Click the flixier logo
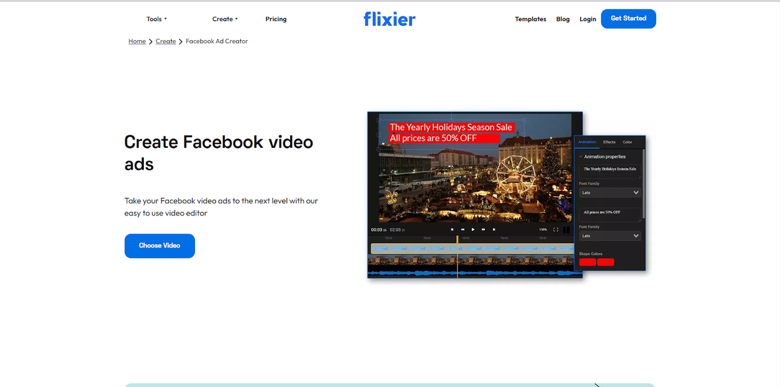 tap(389, 19)
